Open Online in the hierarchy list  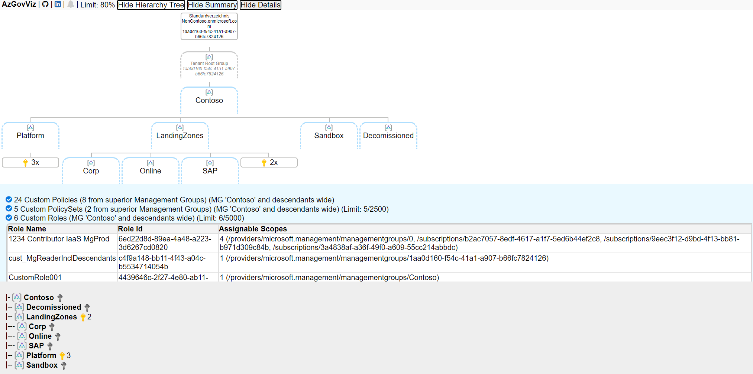pyautogui.click(x=41, y=336)
